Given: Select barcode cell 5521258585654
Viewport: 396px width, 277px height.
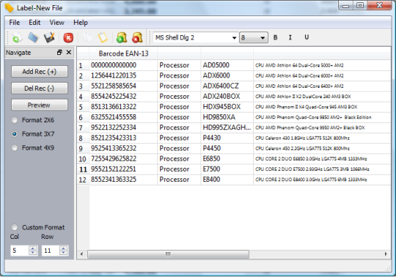Looking at the screenshot, I should pos(123,86).
